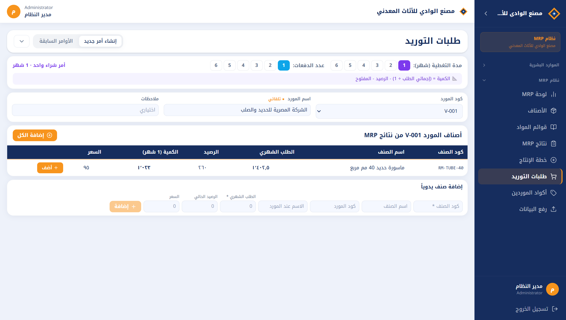The image size is (566, 320).
Task: Open لوحة MRP dashboard chart icon
Action: point(554,94)
